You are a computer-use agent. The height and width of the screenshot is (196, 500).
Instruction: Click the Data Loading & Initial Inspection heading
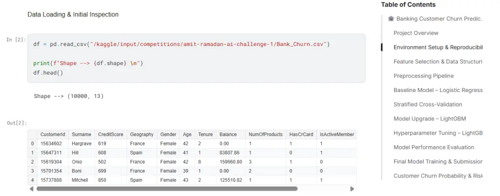[x=73, y=14]
